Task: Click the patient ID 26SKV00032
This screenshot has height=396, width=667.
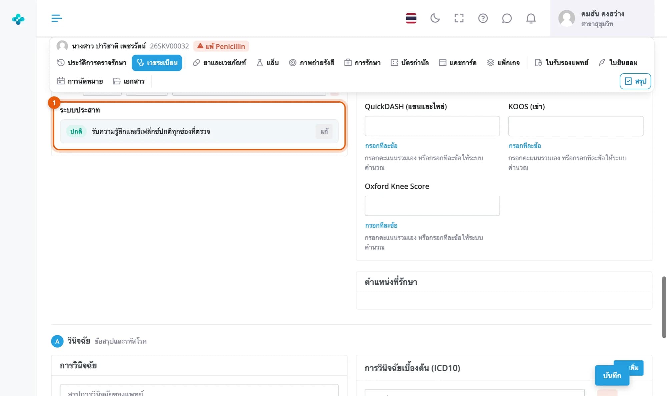Action: pos(169,46)
